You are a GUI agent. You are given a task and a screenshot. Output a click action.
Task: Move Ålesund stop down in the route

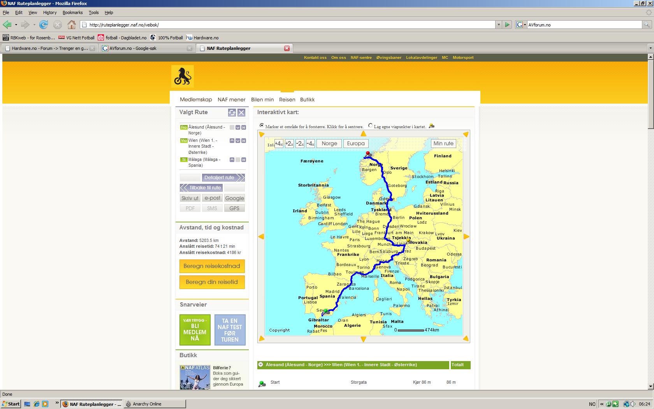coord(238,127)
